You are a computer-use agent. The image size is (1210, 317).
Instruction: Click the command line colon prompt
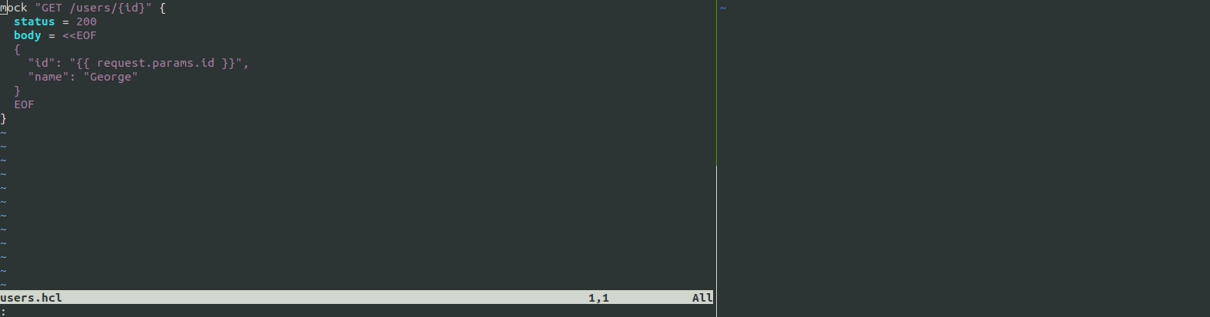pos(3,312)
